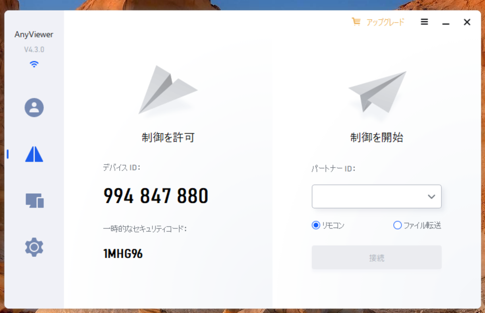Open the Settings gear icon
Image resolution: width=485 pixels, height=313 pixels.
pyautogui.click(x=34, y=247)
